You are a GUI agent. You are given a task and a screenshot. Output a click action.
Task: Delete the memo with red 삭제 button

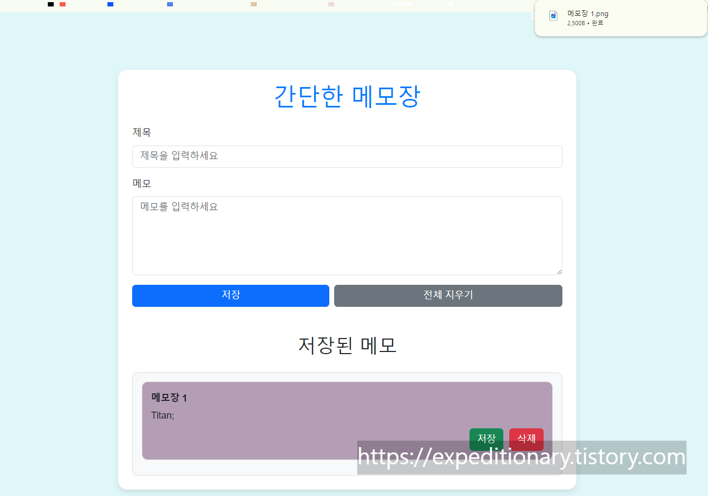pos(526,439)
